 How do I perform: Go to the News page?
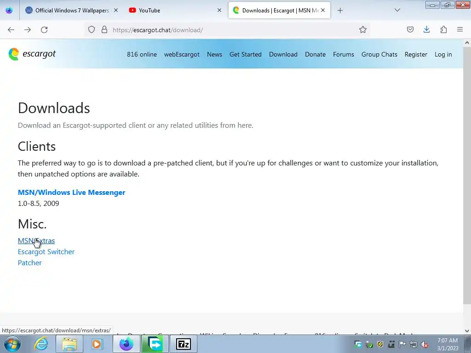pyautogui.click(x=214, y=54)
